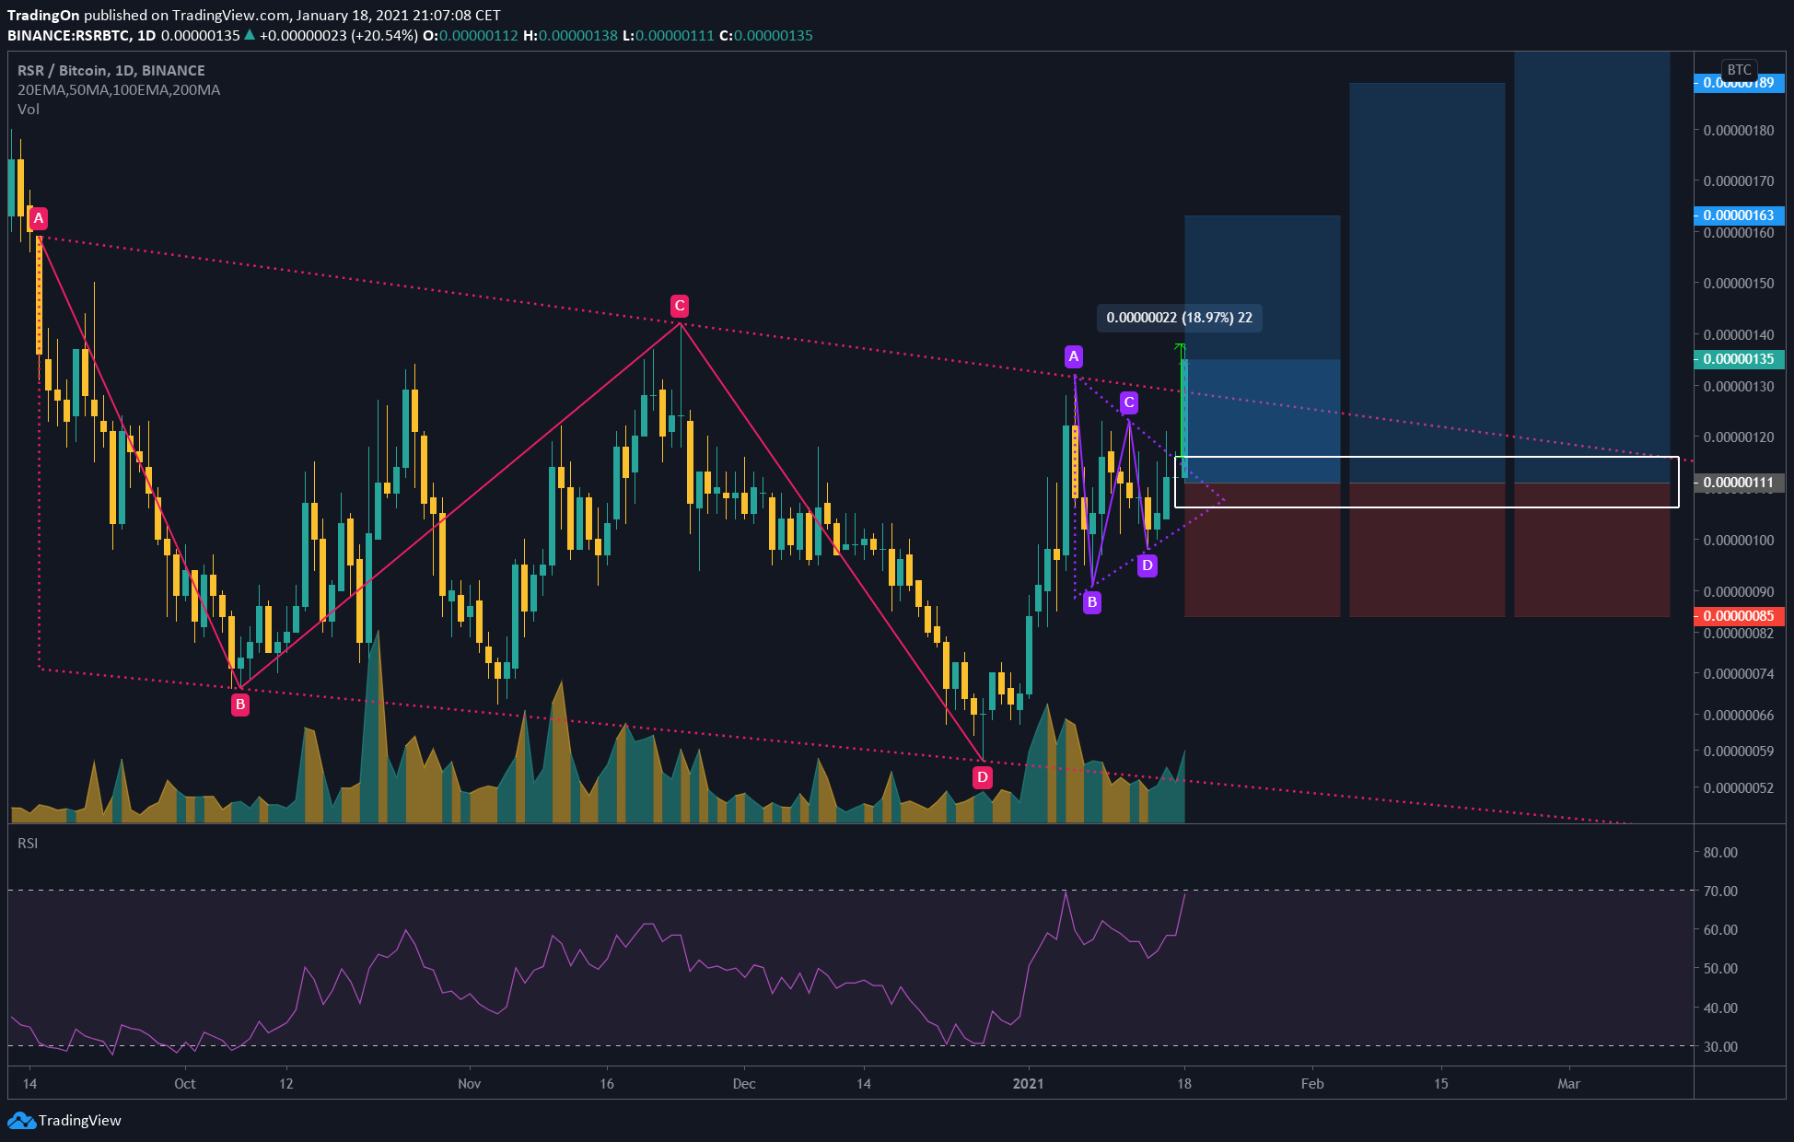Viewport: 1794px width, 1142px height.
Task: Click the L:0.00000111 low value
Action: click(x=669, y=36)
